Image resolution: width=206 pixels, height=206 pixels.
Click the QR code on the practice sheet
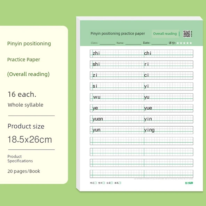coord(187,34)
